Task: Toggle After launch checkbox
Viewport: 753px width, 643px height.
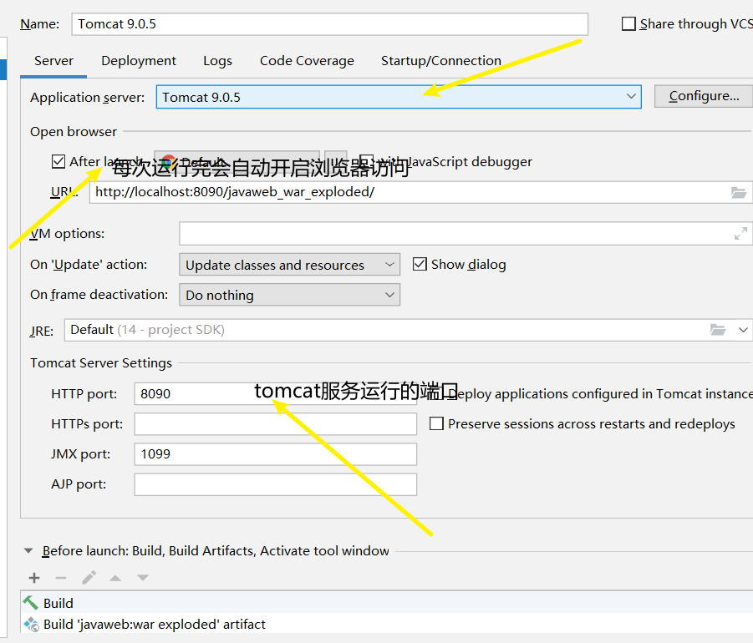Action: pos(59,162)
